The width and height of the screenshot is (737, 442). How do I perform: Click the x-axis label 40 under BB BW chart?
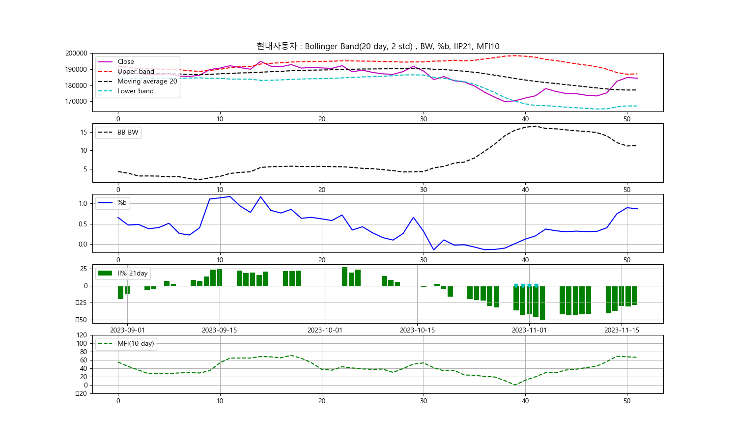click(x=525, y=190)
